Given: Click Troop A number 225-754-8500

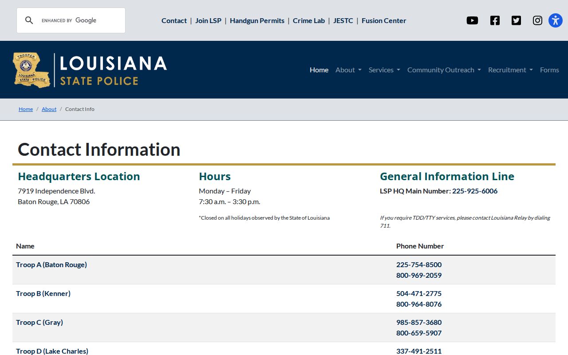Looking at the screenshot, I should tap(419, 265).
